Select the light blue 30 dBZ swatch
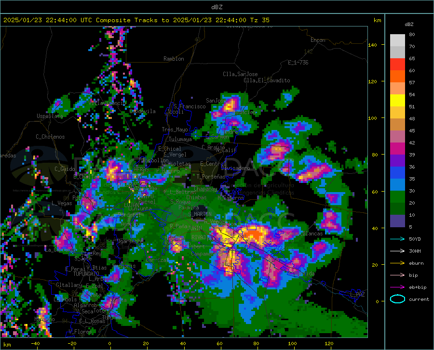This screenshot has width=434, height=350. click(397, 185)
